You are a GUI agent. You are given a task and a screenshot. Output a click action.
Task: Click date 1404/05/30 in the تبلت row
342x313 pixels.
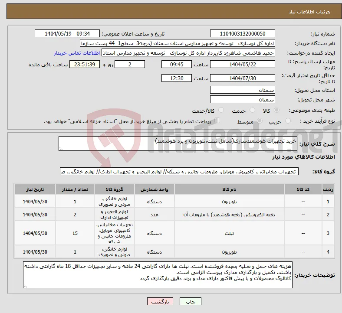tap(35, 233)
